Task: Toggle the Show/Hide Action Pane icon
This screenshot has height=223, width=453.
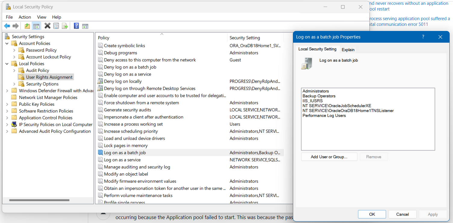Action: tap(85, 26)
